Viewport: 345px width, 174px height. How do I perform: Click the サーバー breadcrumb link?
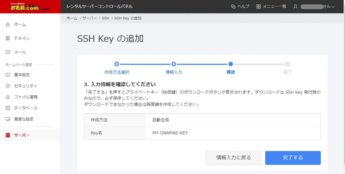point(90,18)
